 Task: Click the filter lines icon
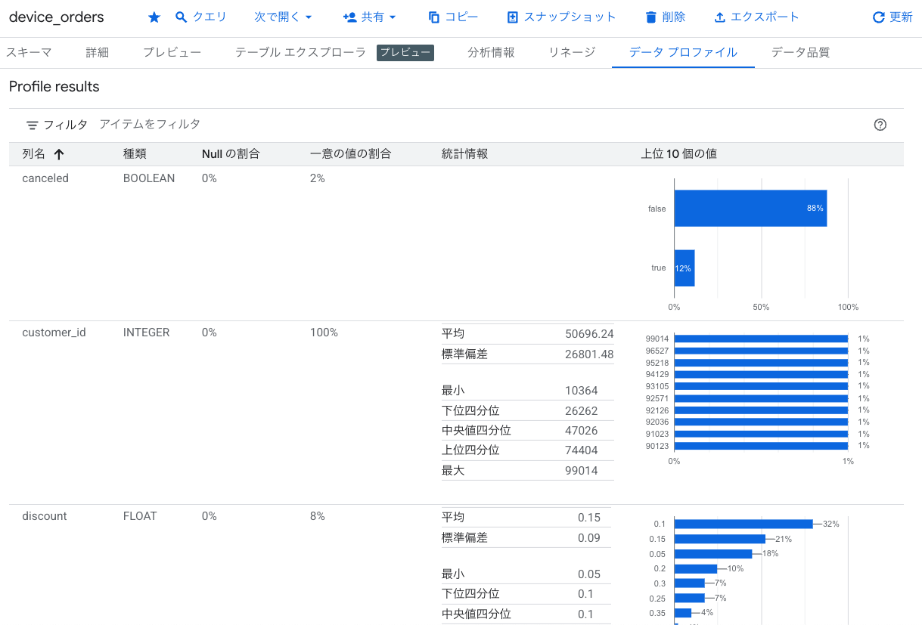pos(32,125)
